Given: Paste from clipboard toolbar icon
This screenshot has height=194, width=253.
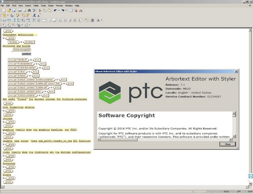Looking at the screenshot, I should coord(50,10).
